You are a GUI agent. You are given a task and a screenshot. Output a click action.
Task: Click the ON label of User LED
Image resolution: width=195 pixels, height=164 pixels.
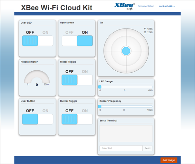click(x=46, y=32)
